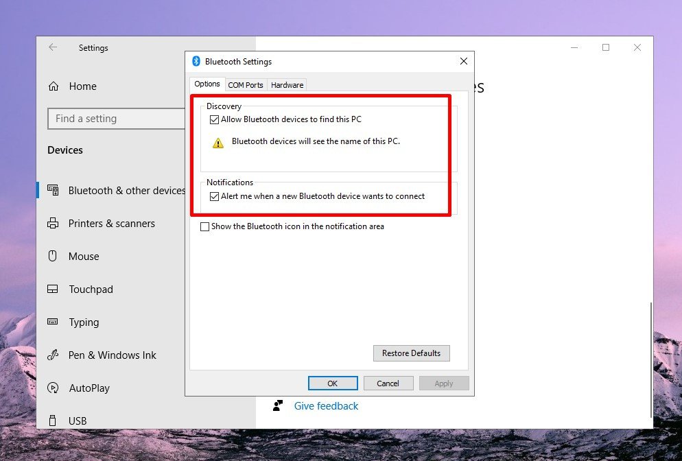Uncheck Allow Bluetooth devices to find this PC

click(215, 119)
